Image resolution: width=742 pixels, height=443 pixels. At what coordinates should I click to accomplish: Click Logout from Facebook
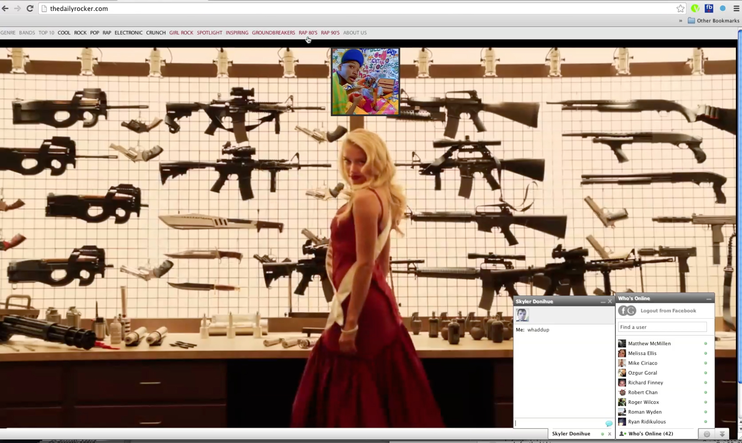[x=668, y=311]
